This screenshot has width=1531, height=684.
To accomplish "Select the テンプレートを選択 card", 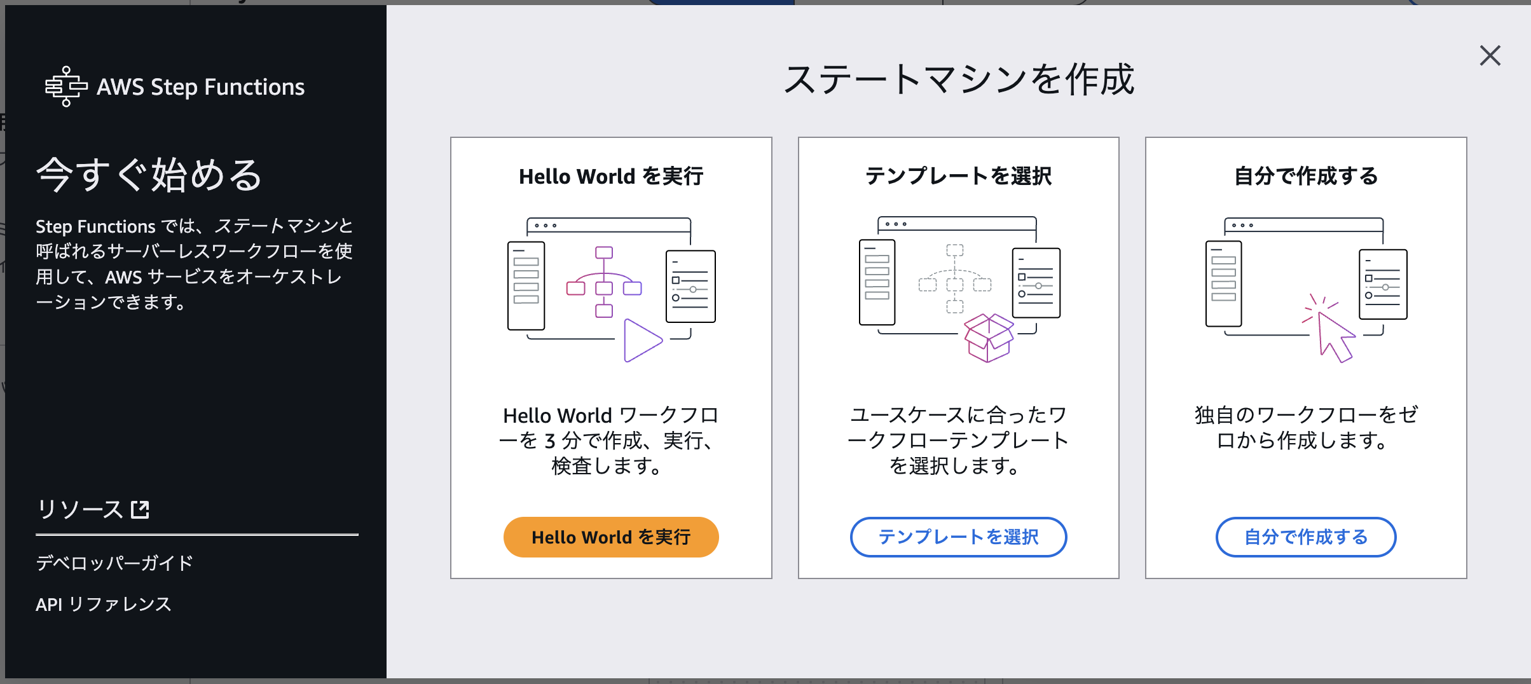I will tap(958, 356).
